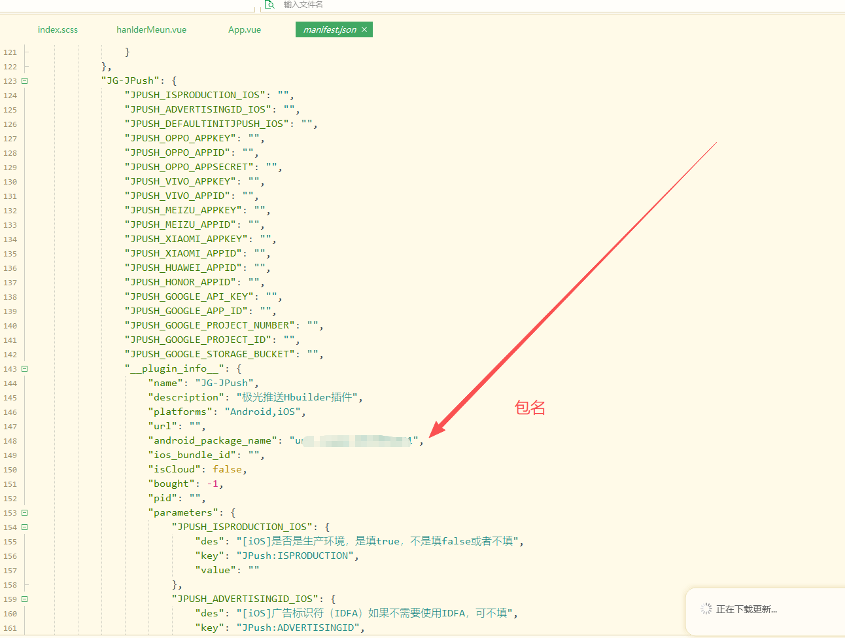Click the "JPUSH_HONOR_APPID" key
Viewport: 845px width, 638px height.
tap(180, 282)
